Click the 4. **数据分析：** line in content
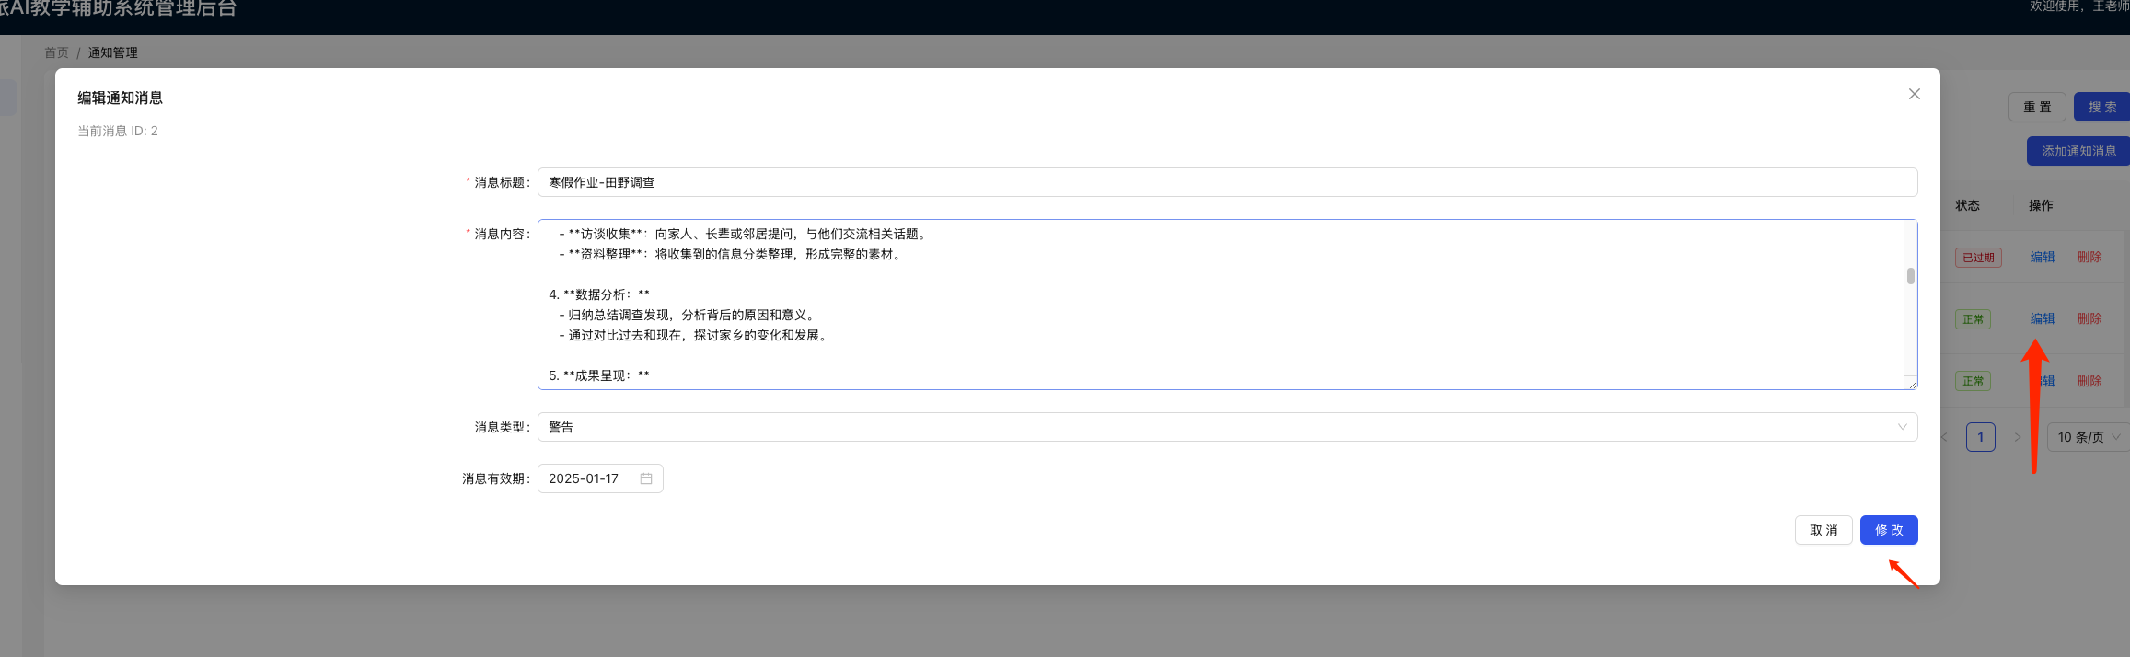Viewport: 2130px width, 657px height. pyautogui.click(x=599, y=294)
